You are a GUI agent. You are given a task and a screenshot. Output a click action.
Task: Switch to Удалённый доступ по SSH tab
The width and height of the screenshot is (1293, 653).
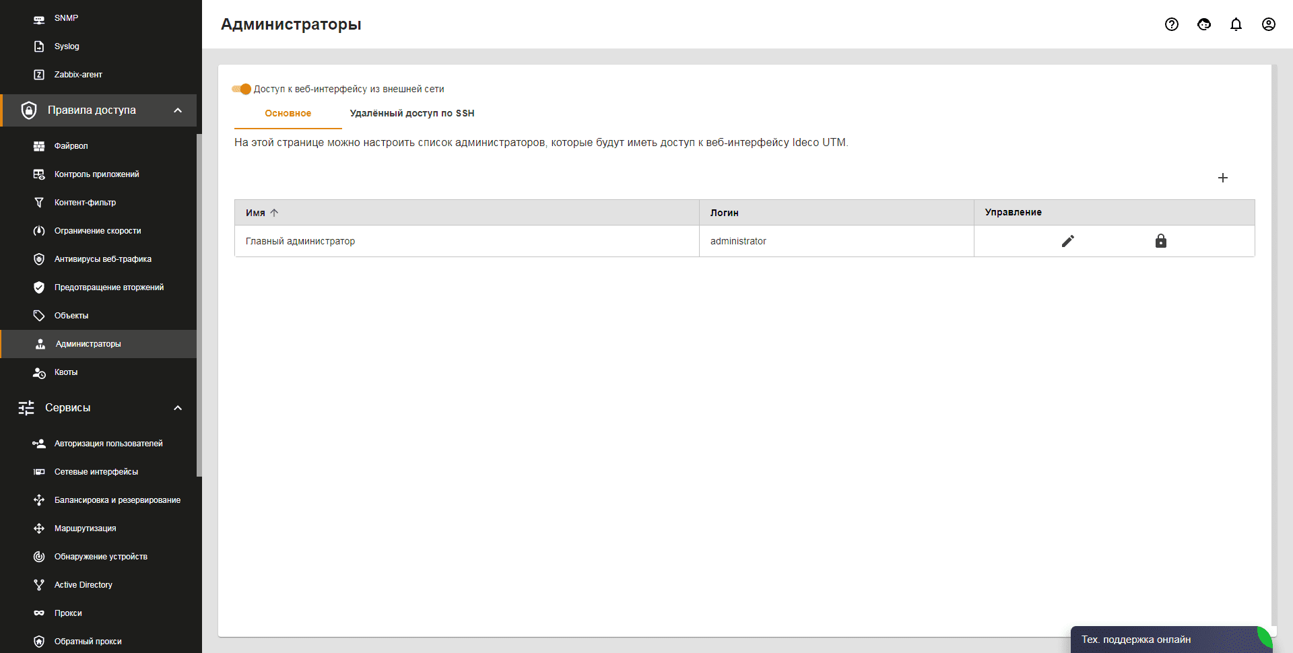tap(412, 114)
